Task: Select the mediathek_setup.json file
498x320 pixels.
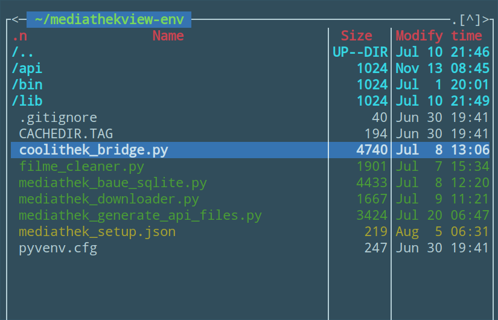Action: coord(97,231)
